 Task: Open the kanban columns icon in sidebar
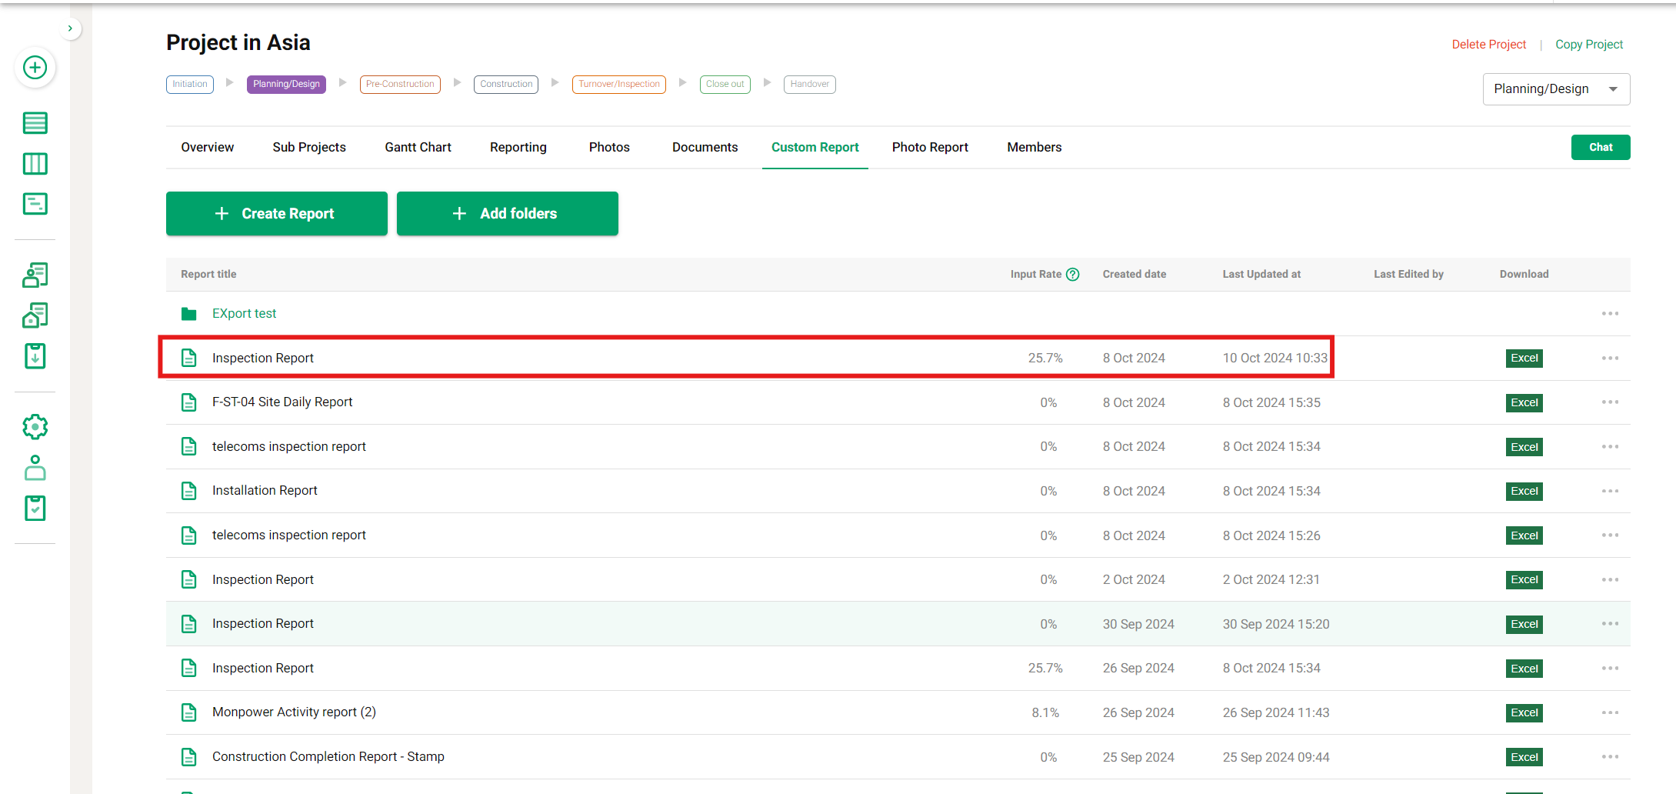(x=35, y=164)
